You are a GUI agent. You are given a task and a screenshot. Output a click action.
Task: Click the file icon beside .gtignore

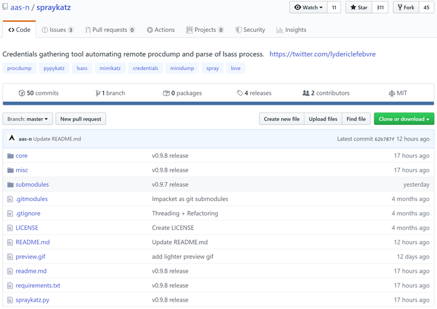(10, 213)
